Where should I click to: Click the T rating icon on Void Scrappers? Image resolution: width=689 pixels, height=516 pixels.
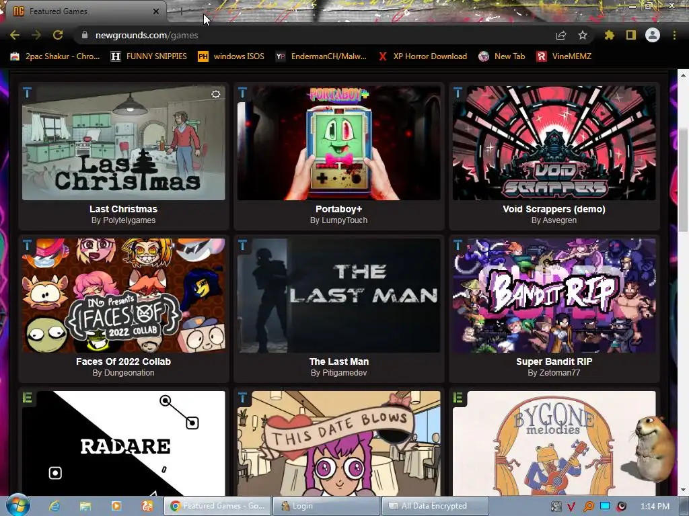coord(458,92)
